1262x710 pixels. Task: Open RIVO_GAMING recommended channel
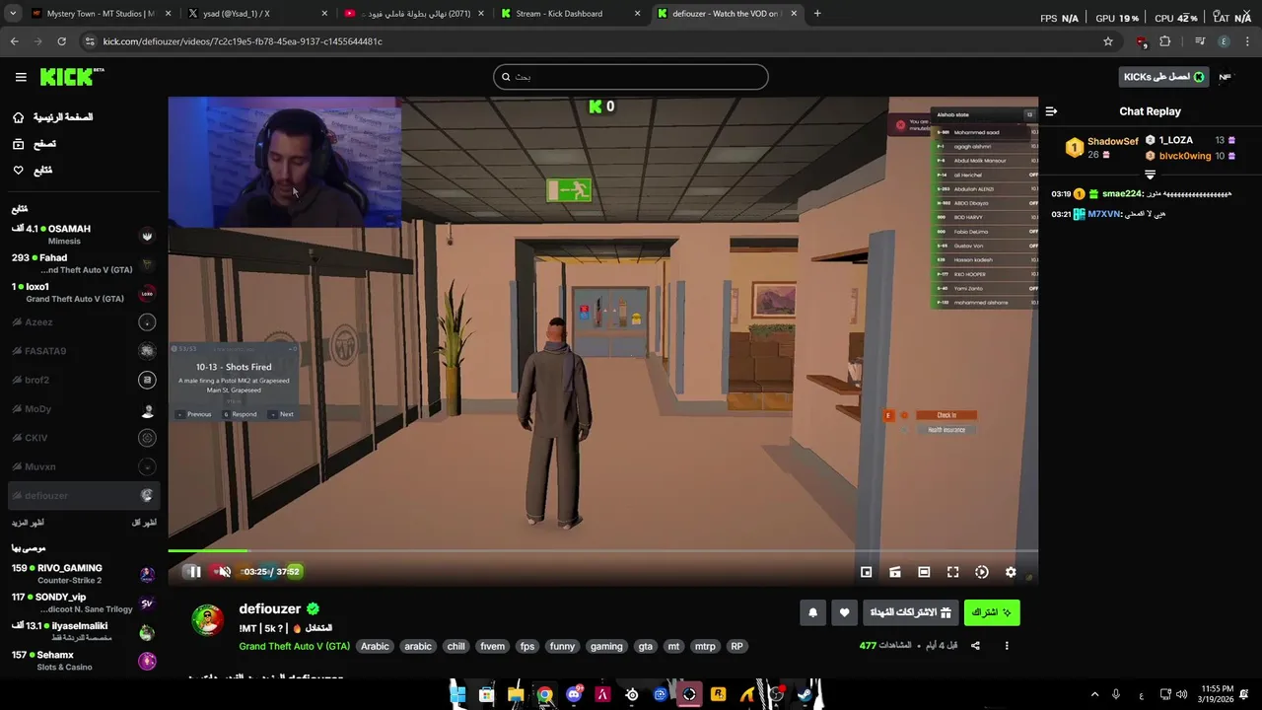(83, 574)
